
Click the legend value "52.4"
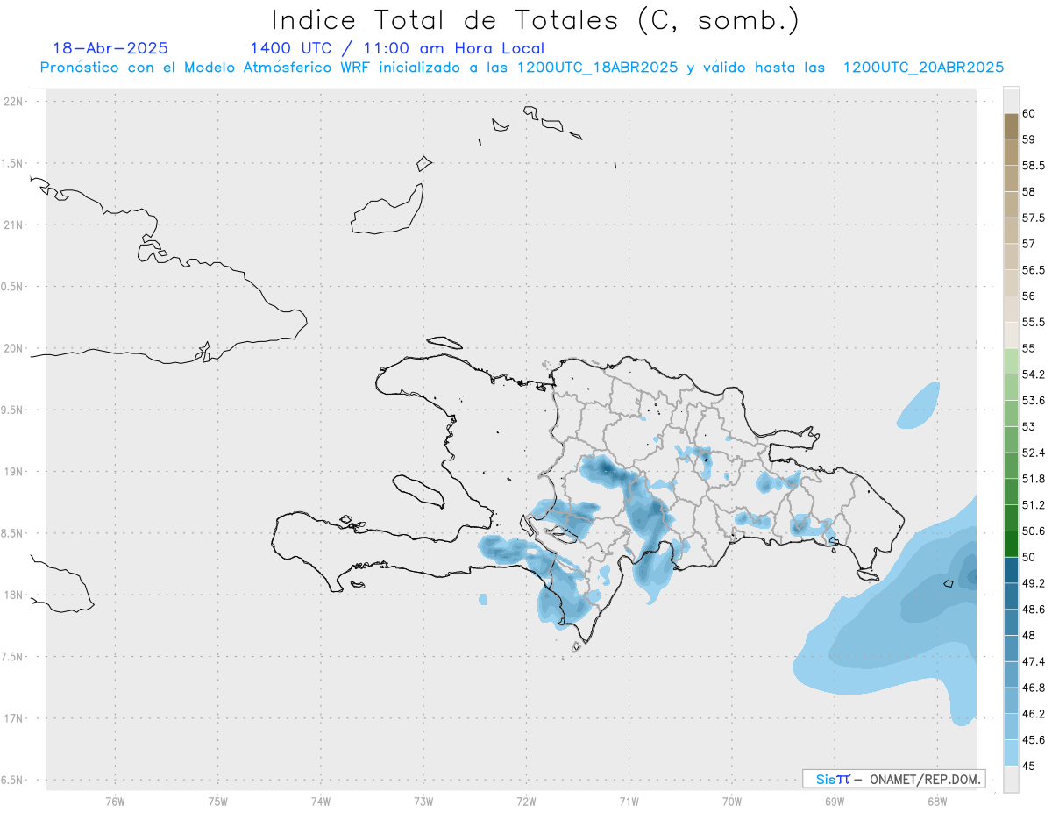(x=1034, y=453)
